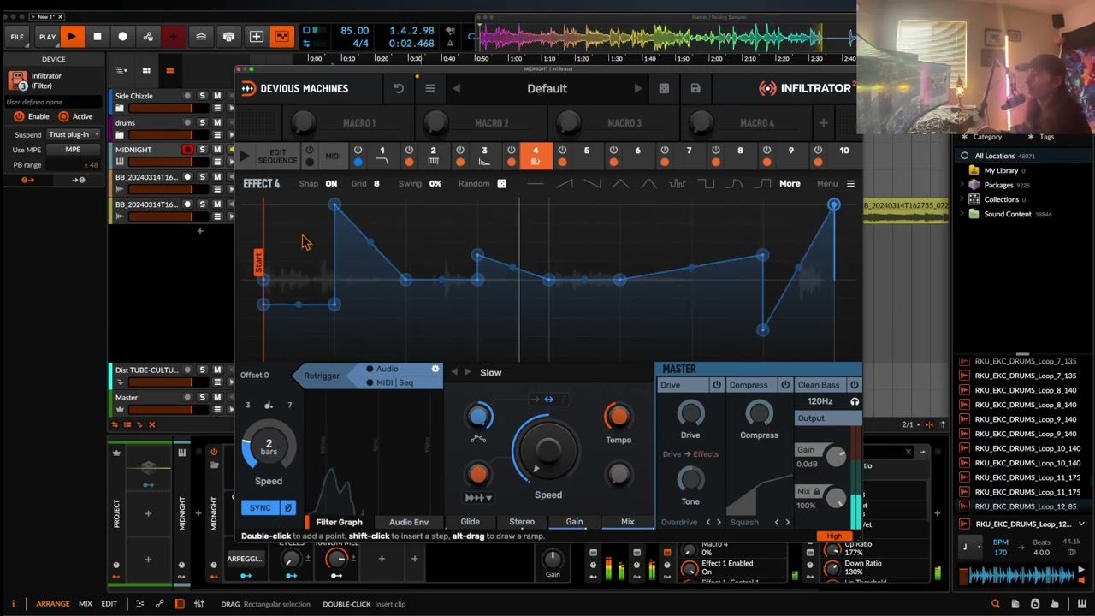1095x616 pixels.
Task: Mute the Master track
Action: (217, 397)
